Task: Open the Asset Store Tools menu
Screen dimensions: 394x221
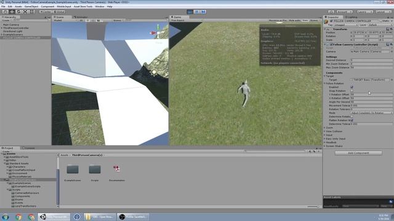Action: (83, 7)
